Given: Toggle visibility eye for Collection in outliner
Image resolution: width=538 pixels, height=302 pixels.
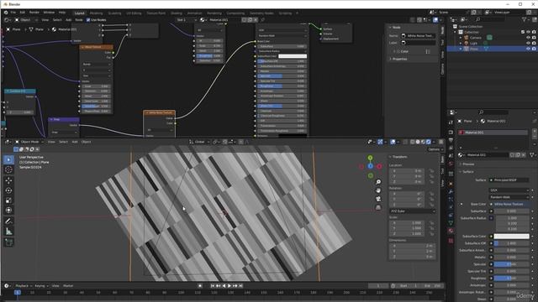Looking at the screenshot, I should [x=529, y=32].
